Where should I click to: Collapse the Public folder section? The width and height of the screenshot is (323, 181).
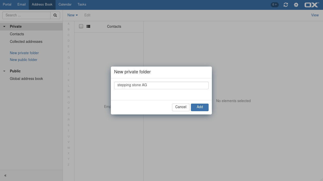pyautogui.click(x=4, y=71)
